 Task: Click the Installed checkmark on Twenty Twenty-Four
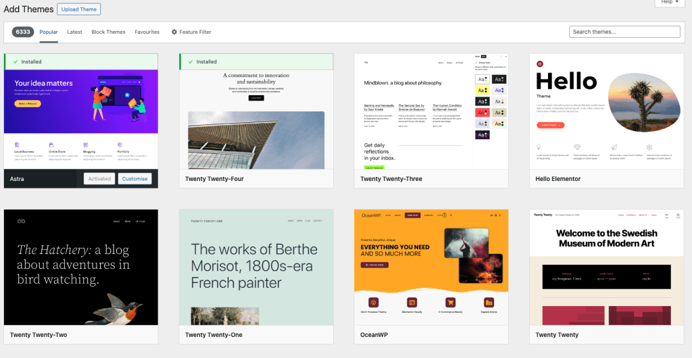(191, 61)
